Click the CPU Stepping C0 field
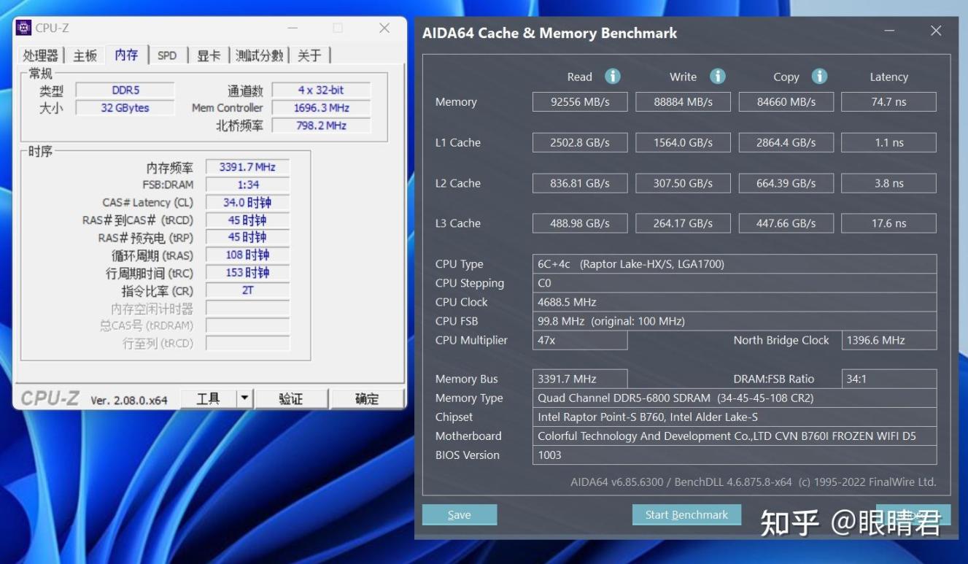This screenshot has width=968, height=564. click(x=735, y=283)
